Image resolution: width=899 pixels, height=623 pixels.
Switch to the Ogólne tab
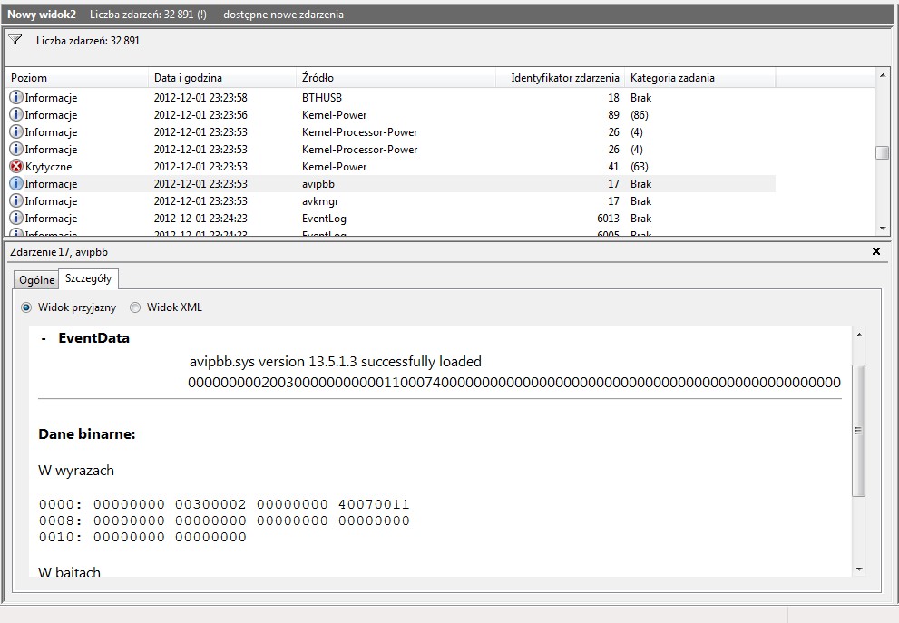(36, 279)
